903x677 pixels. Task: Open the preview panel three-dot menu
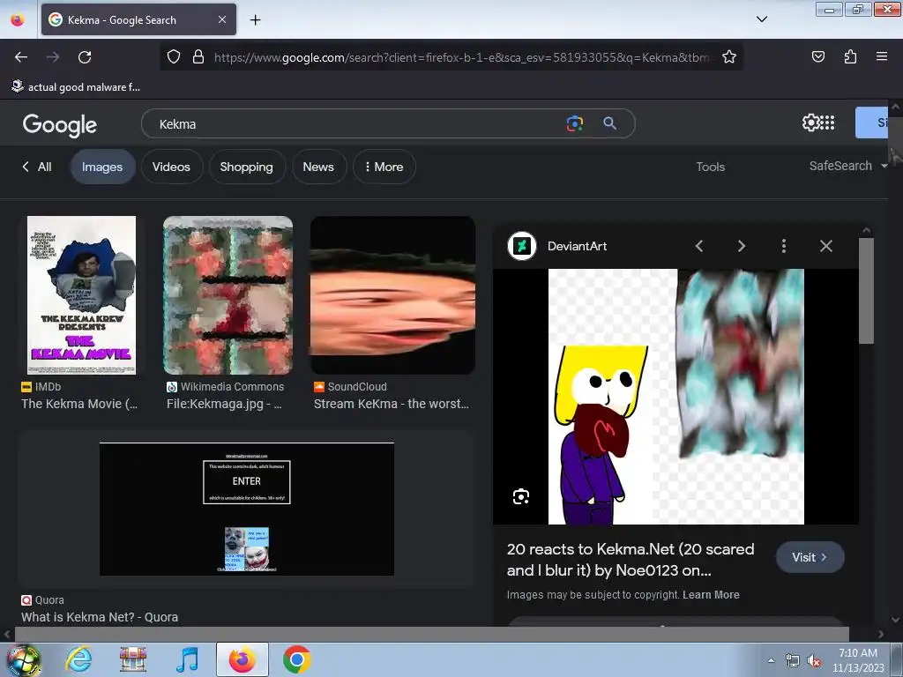pos(784,247)
